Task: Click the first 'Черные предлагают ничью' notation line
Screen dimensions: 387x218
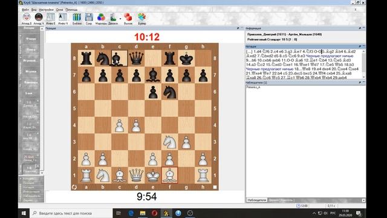Action: (330, 56)
